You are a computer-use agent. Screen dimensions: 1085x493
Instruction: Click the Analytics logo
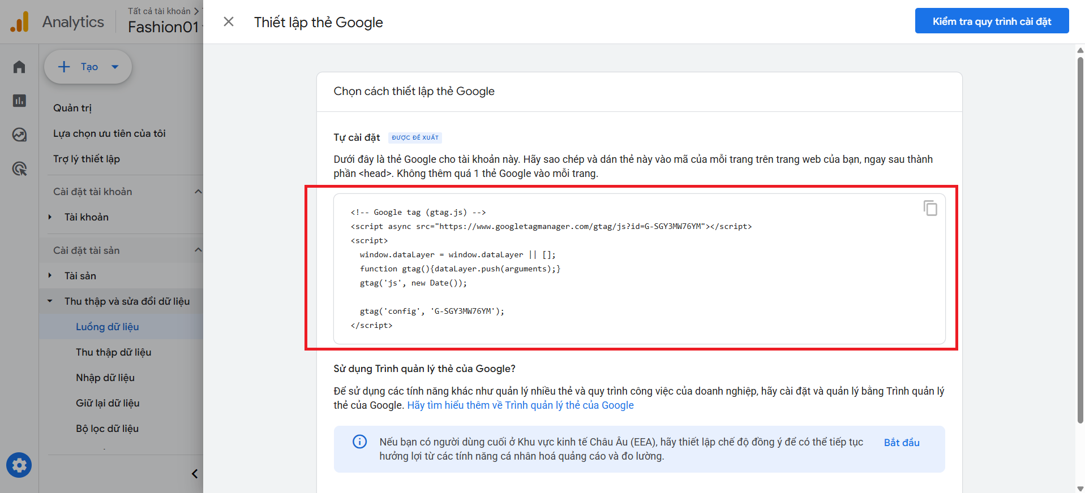tap(19, 22)
